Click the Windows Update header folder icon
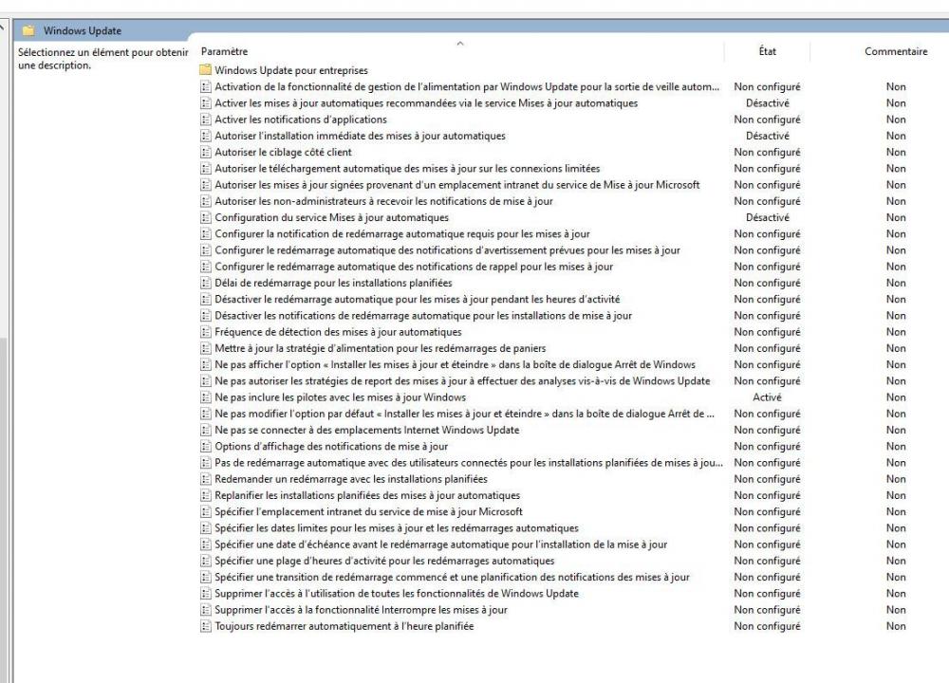This screenshot has width=949, height=683. (x=30, y=31)
